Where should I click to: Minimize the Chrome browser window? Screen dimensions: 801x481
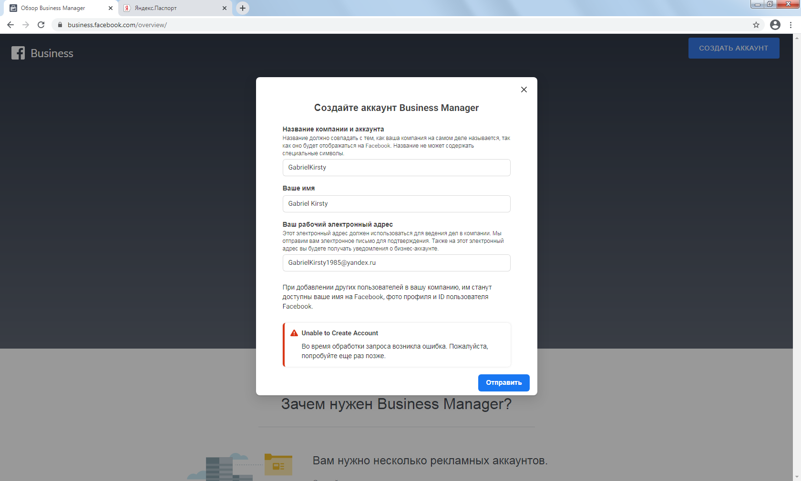tap(757, 4)
